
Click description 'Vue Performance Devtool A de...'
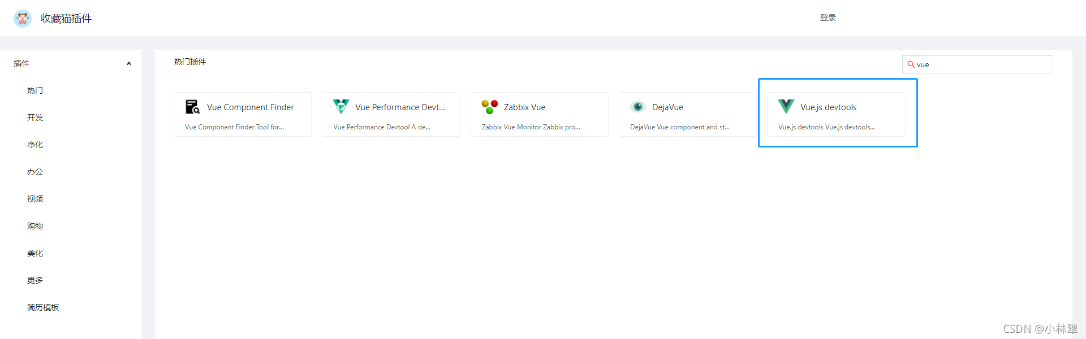point(382,127)
